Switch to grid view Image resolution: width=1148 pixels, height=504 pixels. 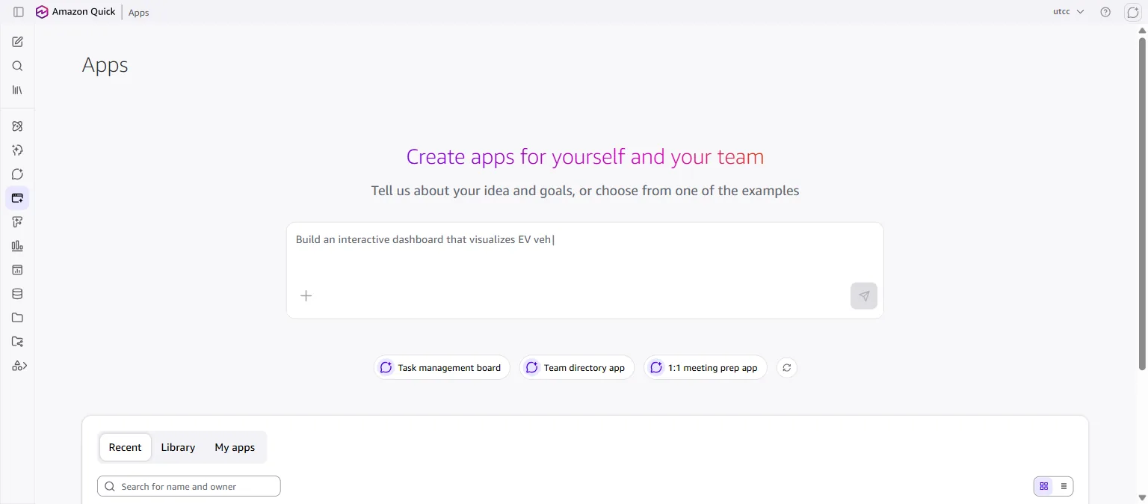1044,486
